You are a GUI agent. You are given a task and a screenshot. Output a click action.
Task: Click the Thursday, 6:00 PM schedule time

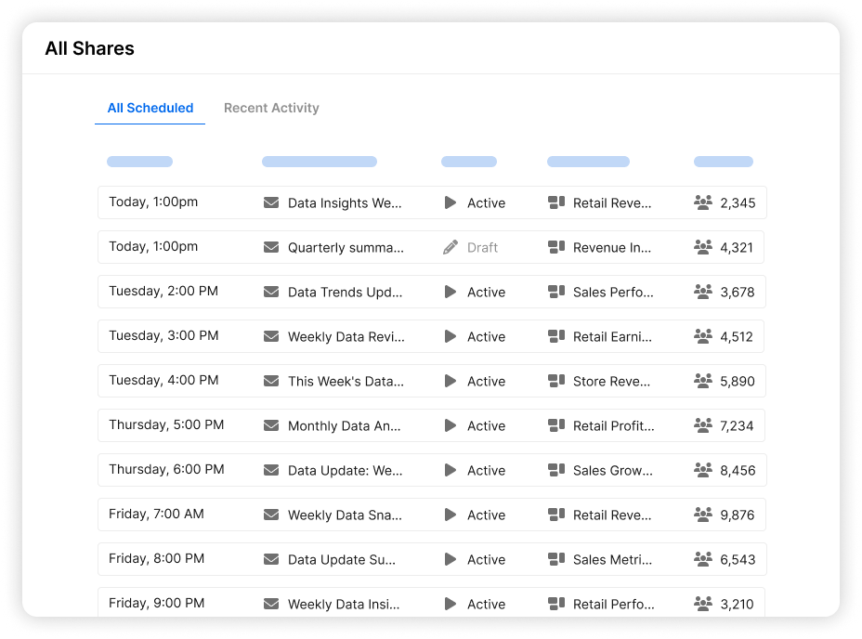point(166,469)
